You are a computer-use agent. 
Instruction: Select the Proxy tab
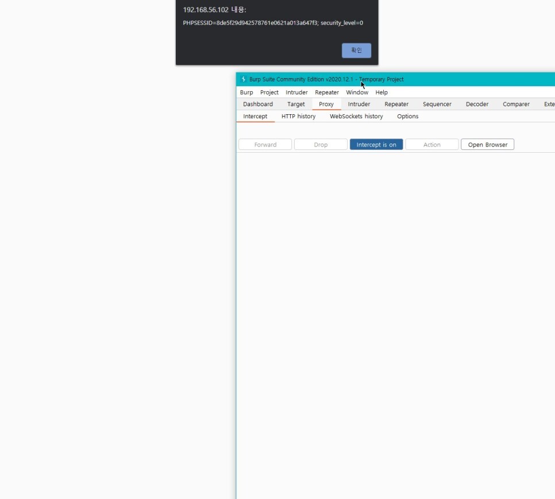tap(326, 104)
